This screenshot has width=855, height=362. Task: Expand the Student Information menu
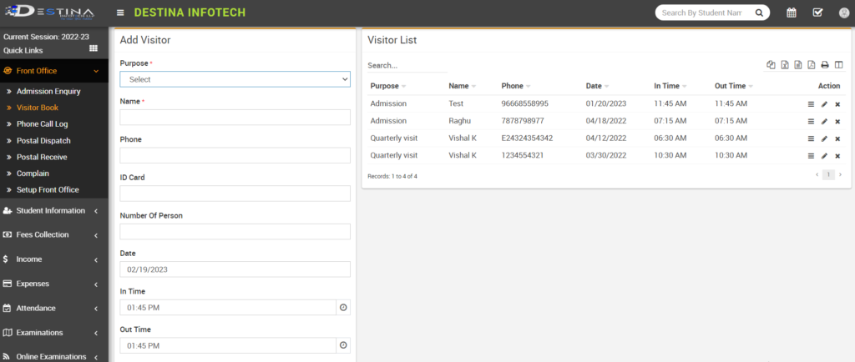point(53,211)
